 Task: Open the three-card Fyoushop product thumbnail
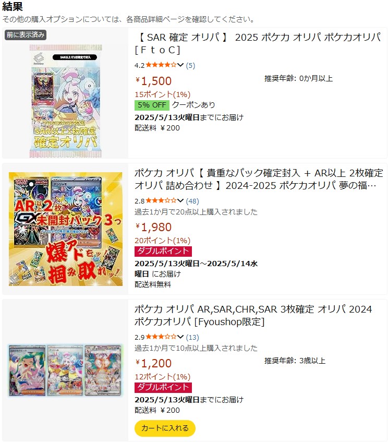click(65, 370)
